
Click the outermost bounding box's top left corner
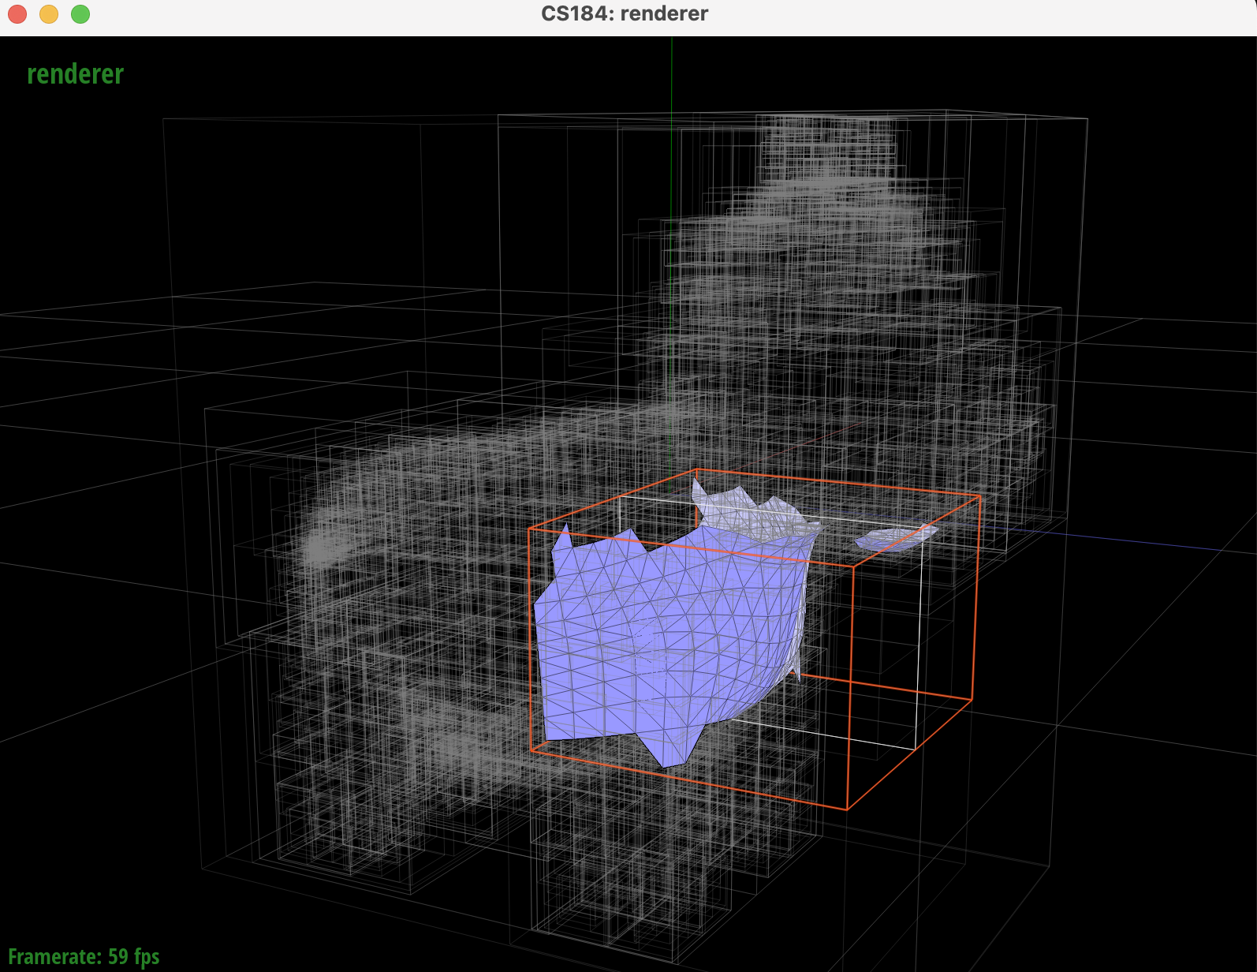(x=163, y=119)
